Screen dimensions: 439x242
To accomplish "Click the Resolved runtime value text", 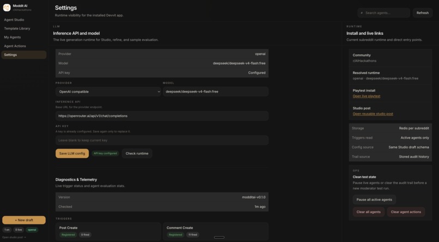I will point(386,78).
